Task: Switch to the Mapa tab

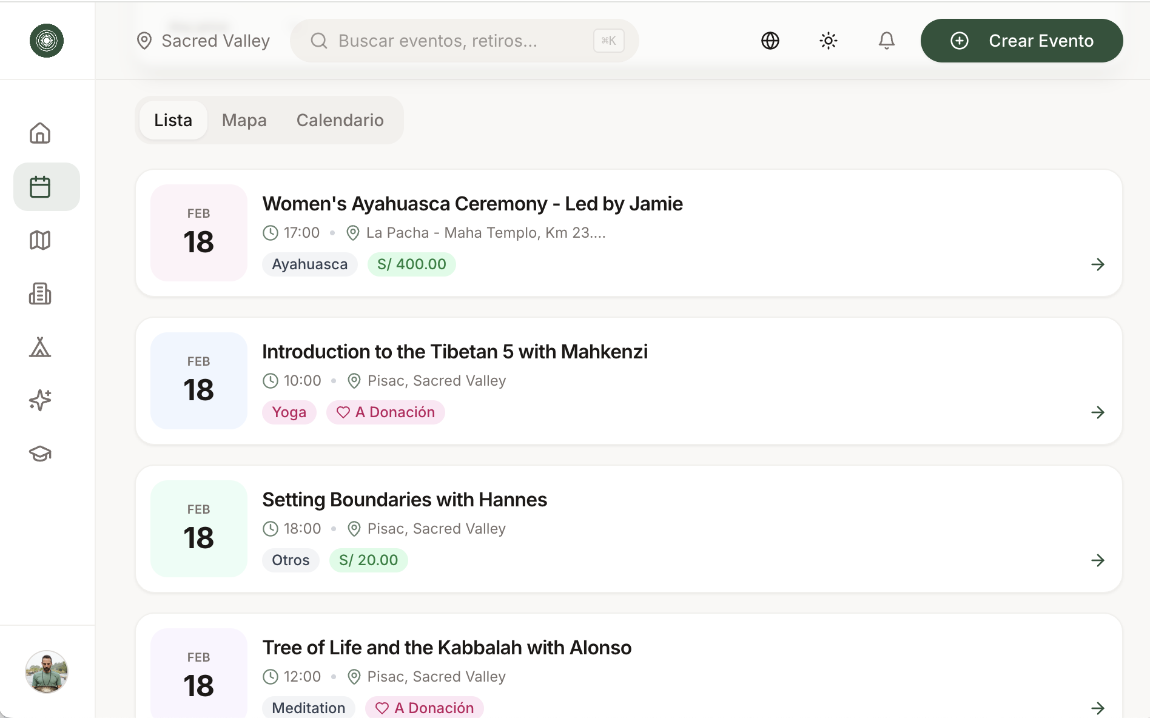Action: pyautogui.click(x=244, y=120)
